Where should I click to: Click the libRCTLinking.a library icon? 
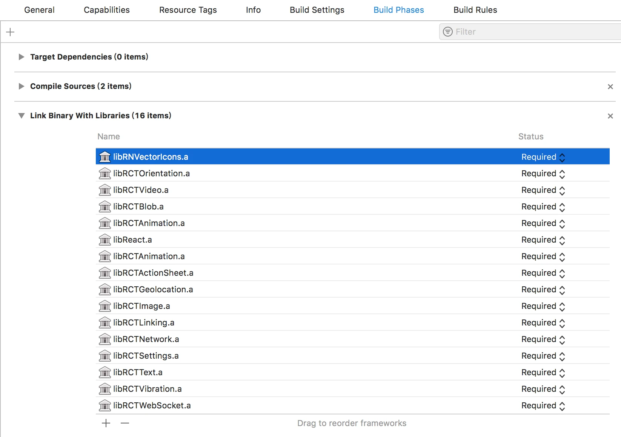pos(105,322)
